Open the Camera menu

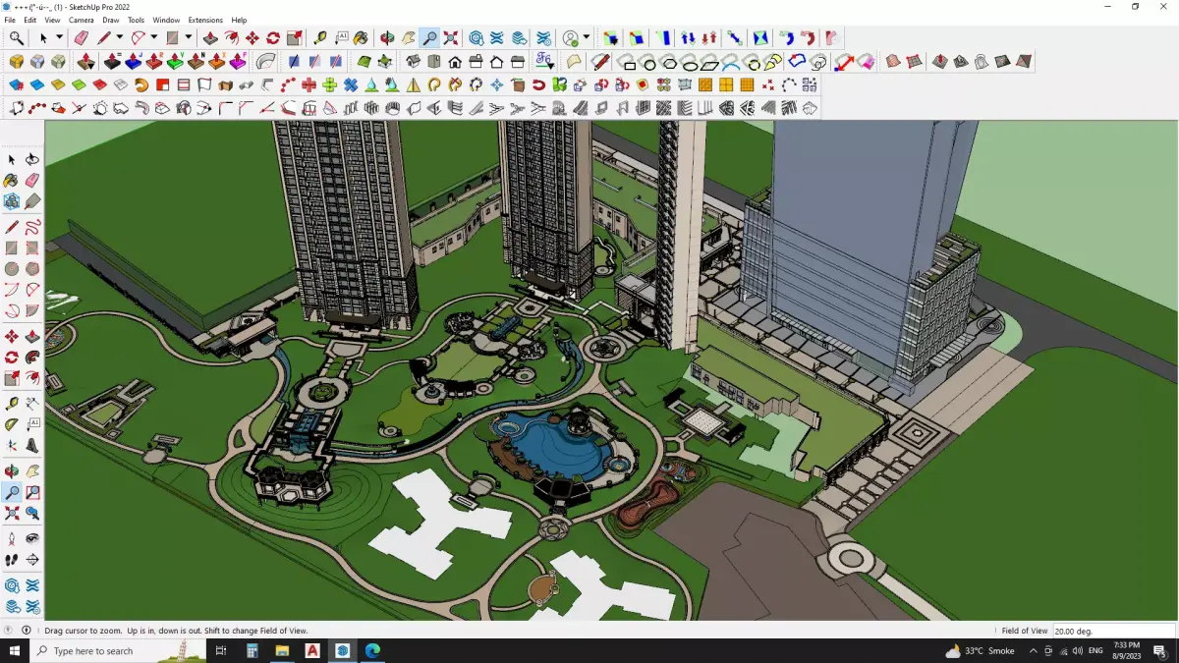click(x=82, y=20)
